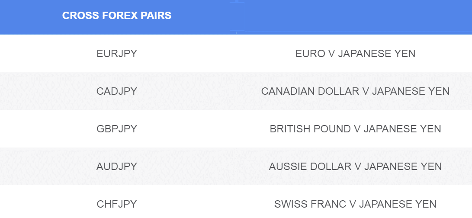Click EURO V JAPANESE YEN description
Screen dimensions: 472x218
tap(355, 54)
